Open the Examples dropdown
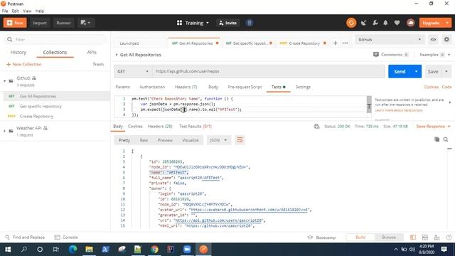The height and width of the screenshot is (256, 455). pos(434,55)
